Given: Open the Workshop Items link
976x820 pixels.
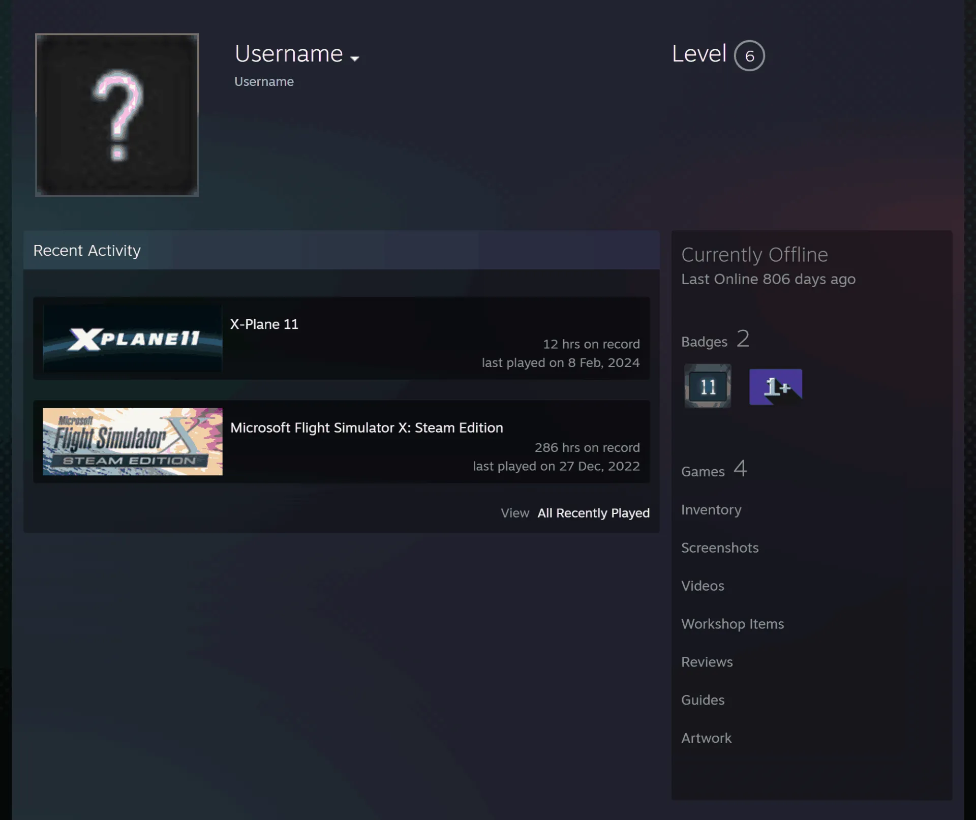Looking at the screenshot, I should tap(733, 624).
